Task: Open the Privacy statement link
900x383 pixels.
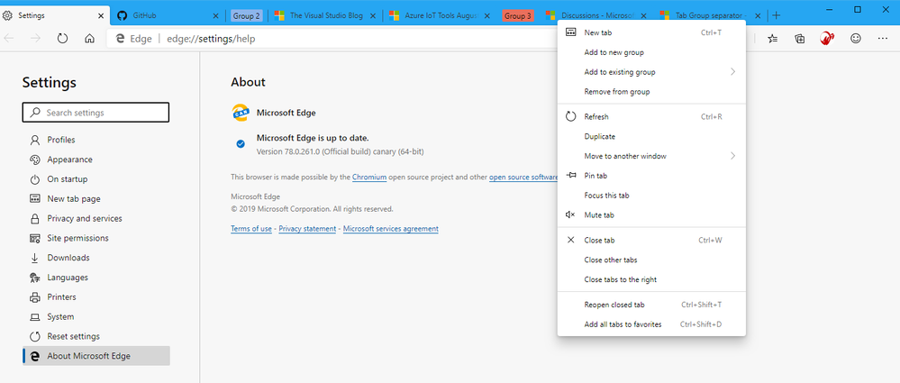Action: (307, 229)
